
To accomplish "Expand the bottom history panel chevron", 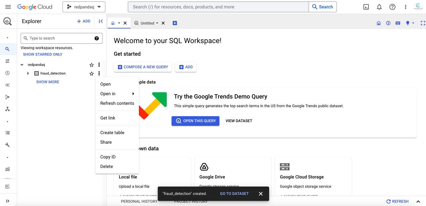I will (419, 201).
